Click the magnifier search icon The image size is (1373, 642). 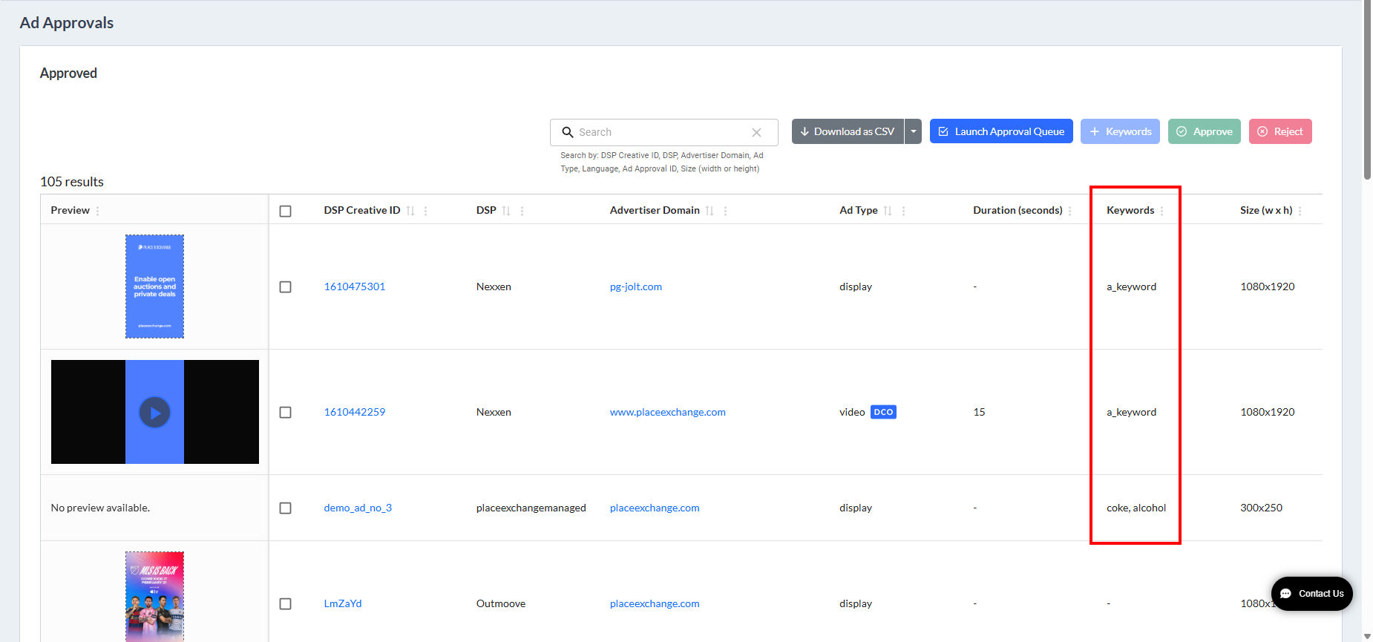(x=568, y=132)
